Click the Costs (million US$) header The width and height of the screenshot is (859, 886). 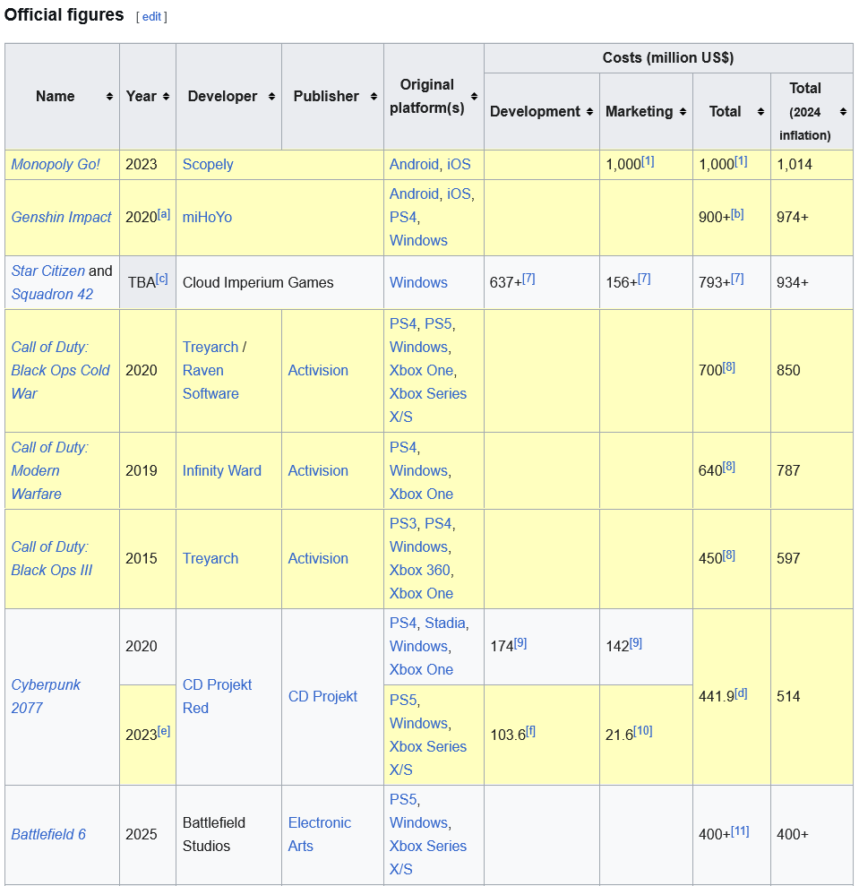(x=668, y=57)
